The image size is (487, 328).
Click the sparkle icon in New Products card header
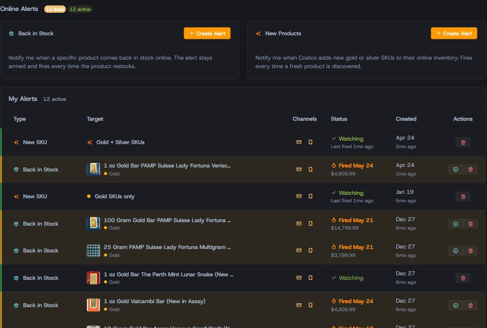[x=258, y=33]
